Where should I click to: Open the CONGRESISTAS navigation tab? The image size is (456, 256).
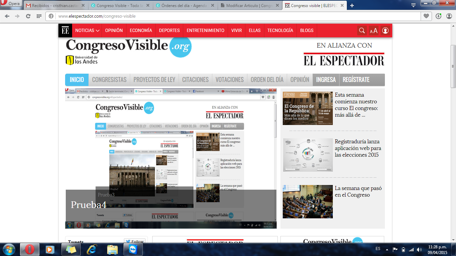[109, 80]
